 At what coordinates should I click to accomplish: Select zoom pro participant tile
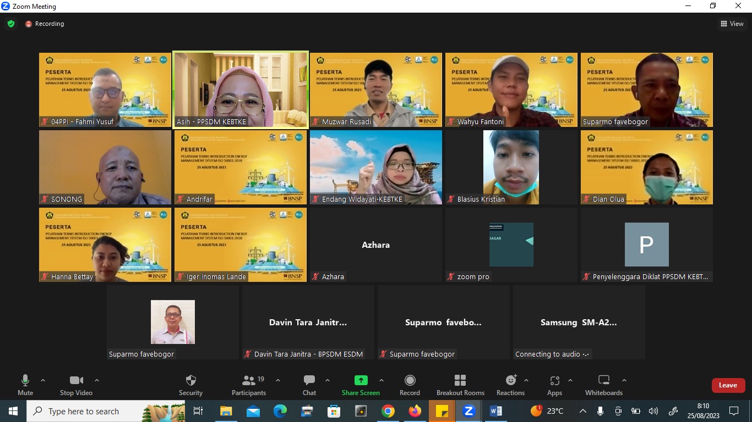[x=511, y=245]
